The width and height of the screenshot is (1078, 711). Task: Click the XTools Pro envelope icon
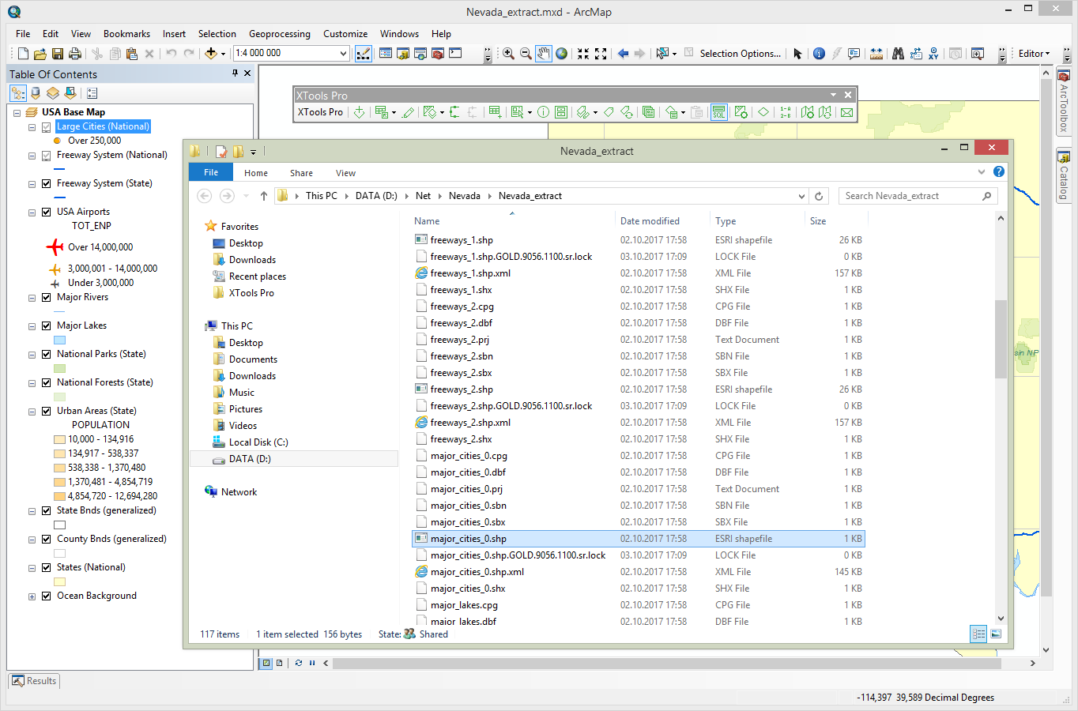pos(846,112)
